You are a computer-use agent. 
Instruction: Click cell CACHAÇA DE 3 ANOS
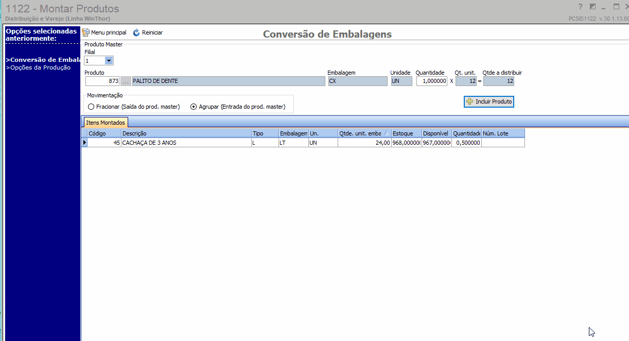click(x=186, y=143)
